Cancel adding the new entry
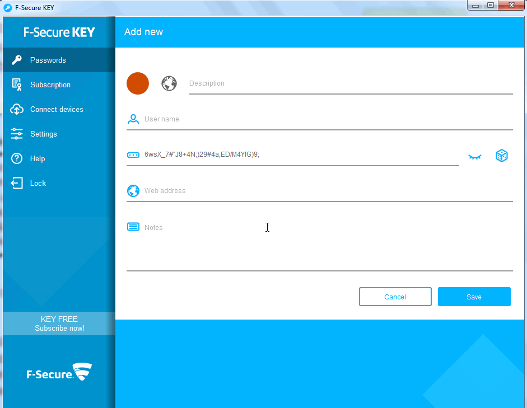Viewport: 527px width, 408px height. (x=395, y=297)
